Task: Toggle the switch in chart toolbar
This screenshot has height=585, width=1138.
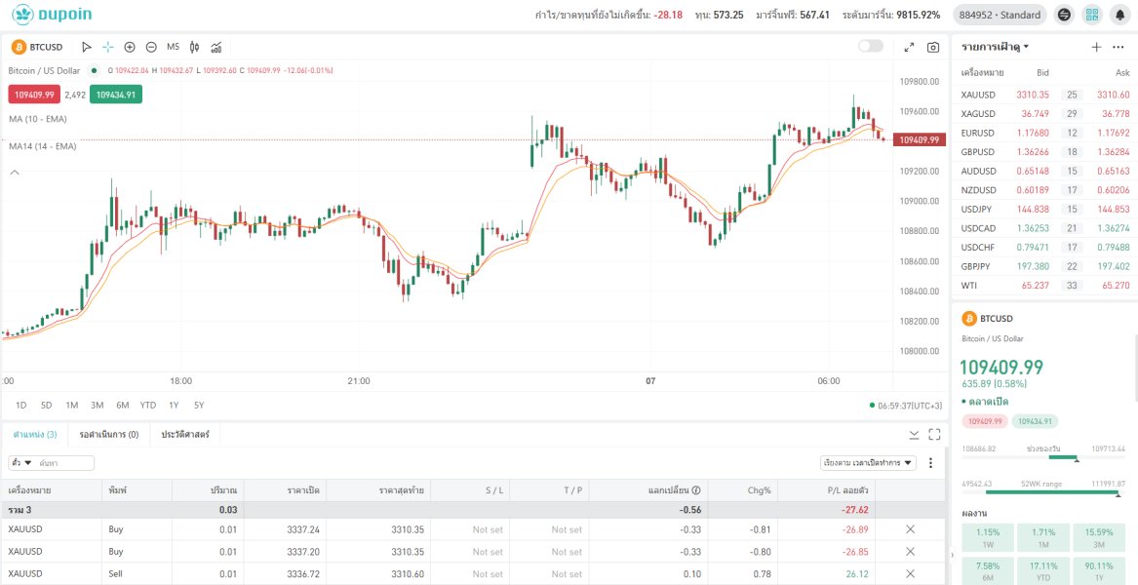Action: click(x=870, y=46)
